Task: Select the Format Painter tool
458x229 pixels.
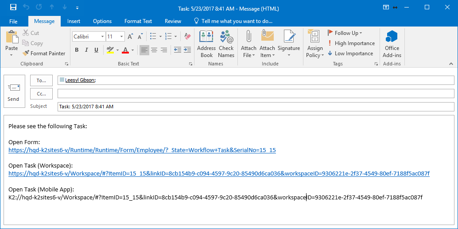Action: tap(44, 53)
